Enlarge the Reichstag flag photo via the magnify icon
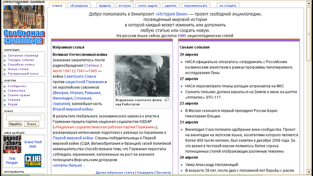The width and height of the screenshot is (313, 176). tap(166, 100)
